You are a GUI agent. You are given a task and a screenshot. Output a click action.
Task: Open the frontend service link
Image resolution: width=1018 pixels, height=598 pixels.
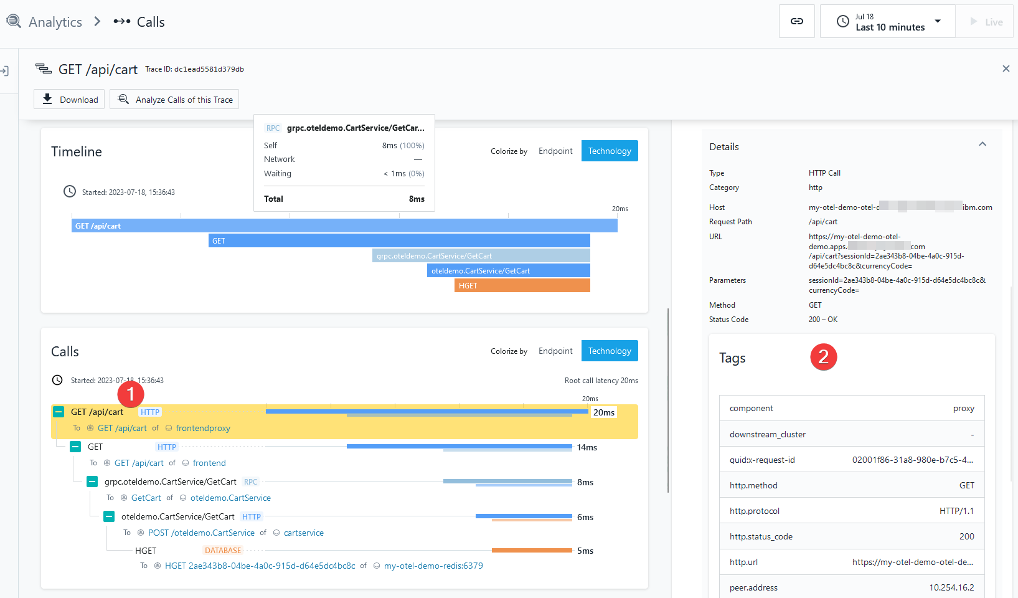pyautogui.click(x=209, y=463)
